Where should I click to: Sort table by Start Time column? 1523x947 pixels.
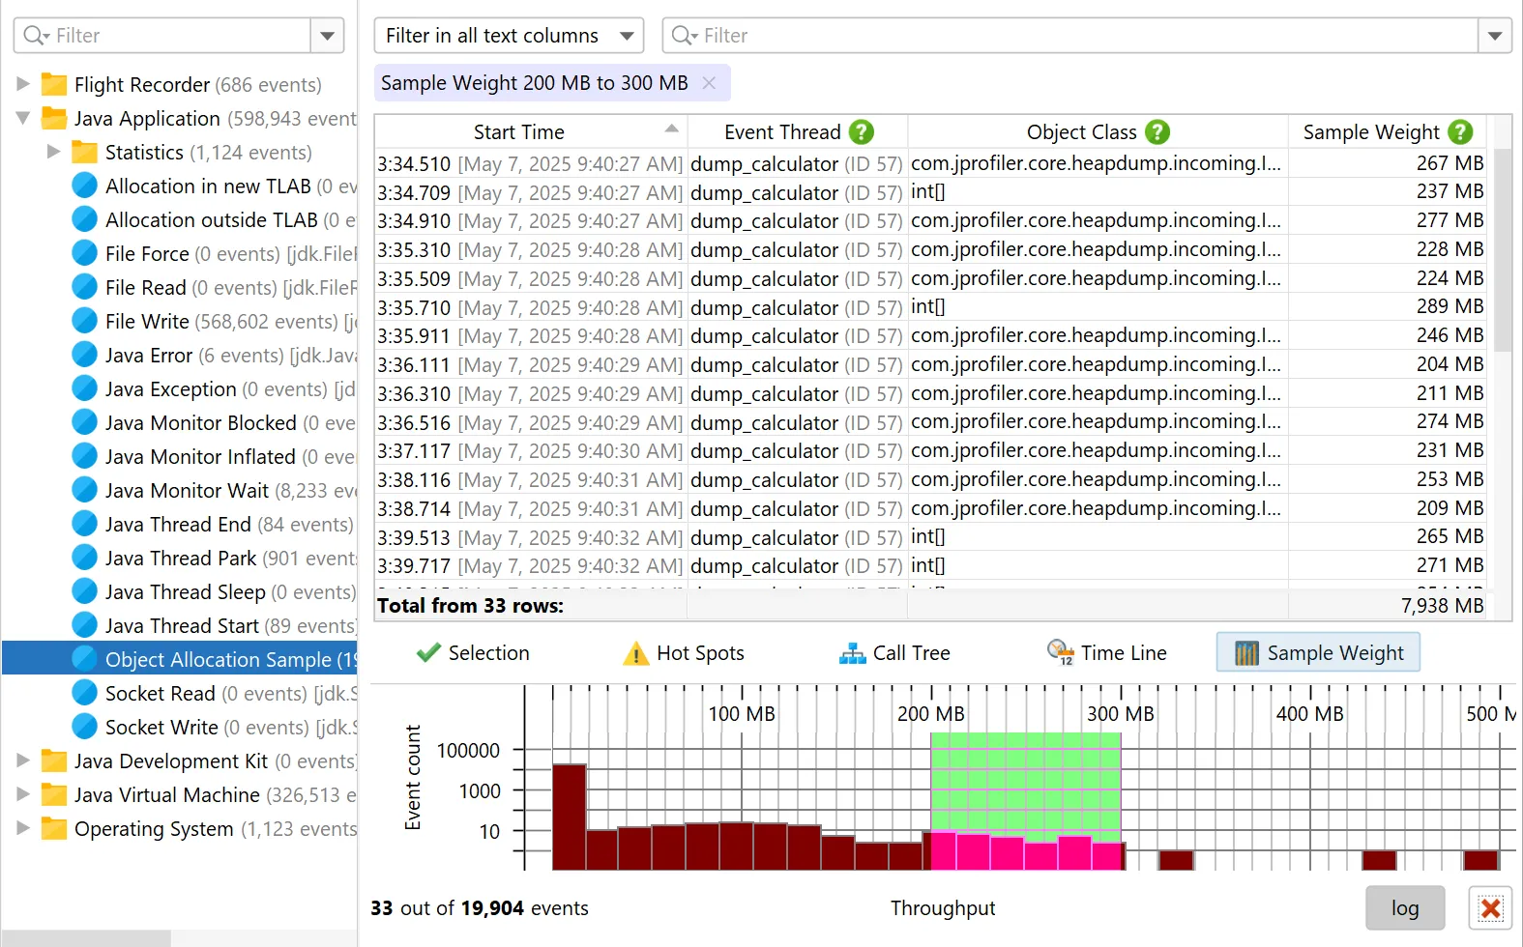point(519,132)
